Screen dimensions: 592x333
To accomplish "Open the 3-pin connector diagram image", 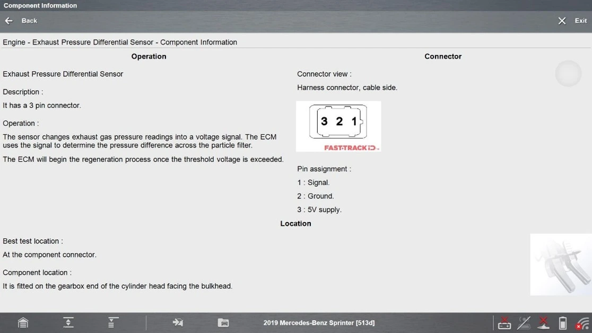I will tap(338, 126).
